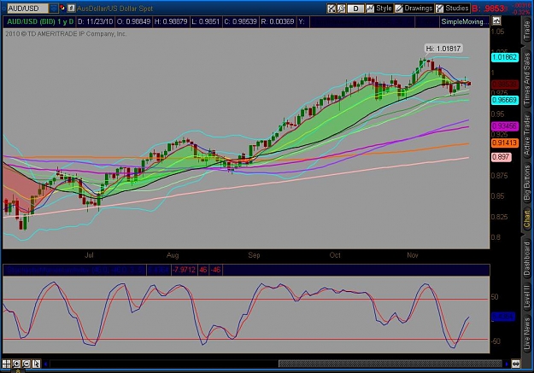Open the Style menu
The image size is (534, 373).
379,9
